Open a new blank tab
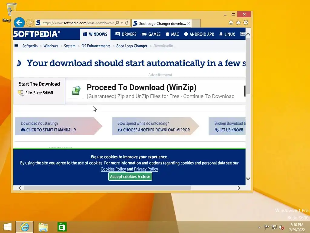 coord(196,23)
